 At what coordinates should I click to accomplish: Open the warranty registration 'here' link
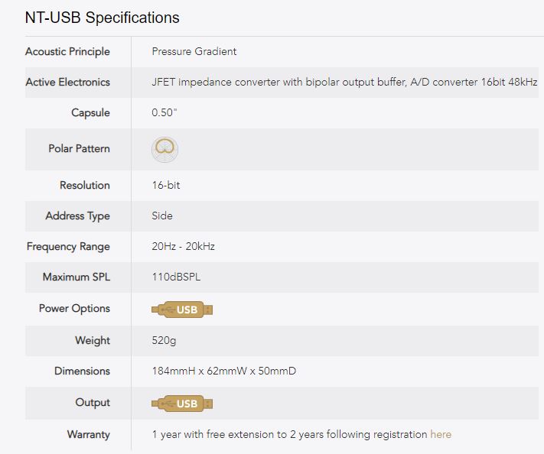(x=441, y=434)
